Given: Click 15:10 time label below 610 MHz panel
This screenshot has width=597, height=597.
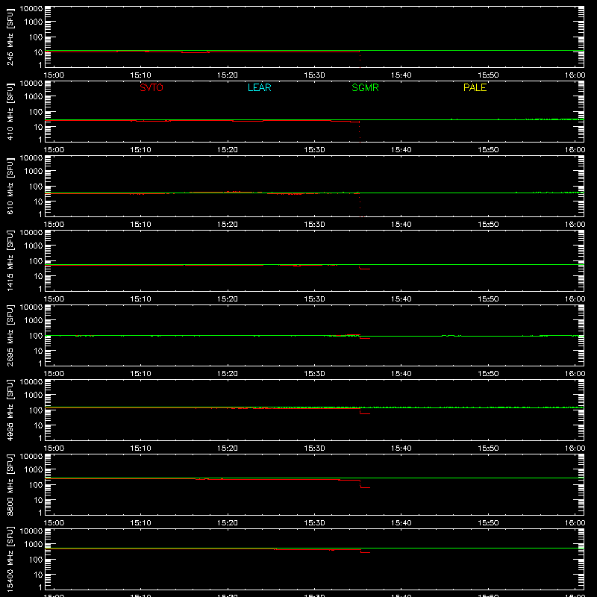Looking at the screenshot, I should pos(140,225).
